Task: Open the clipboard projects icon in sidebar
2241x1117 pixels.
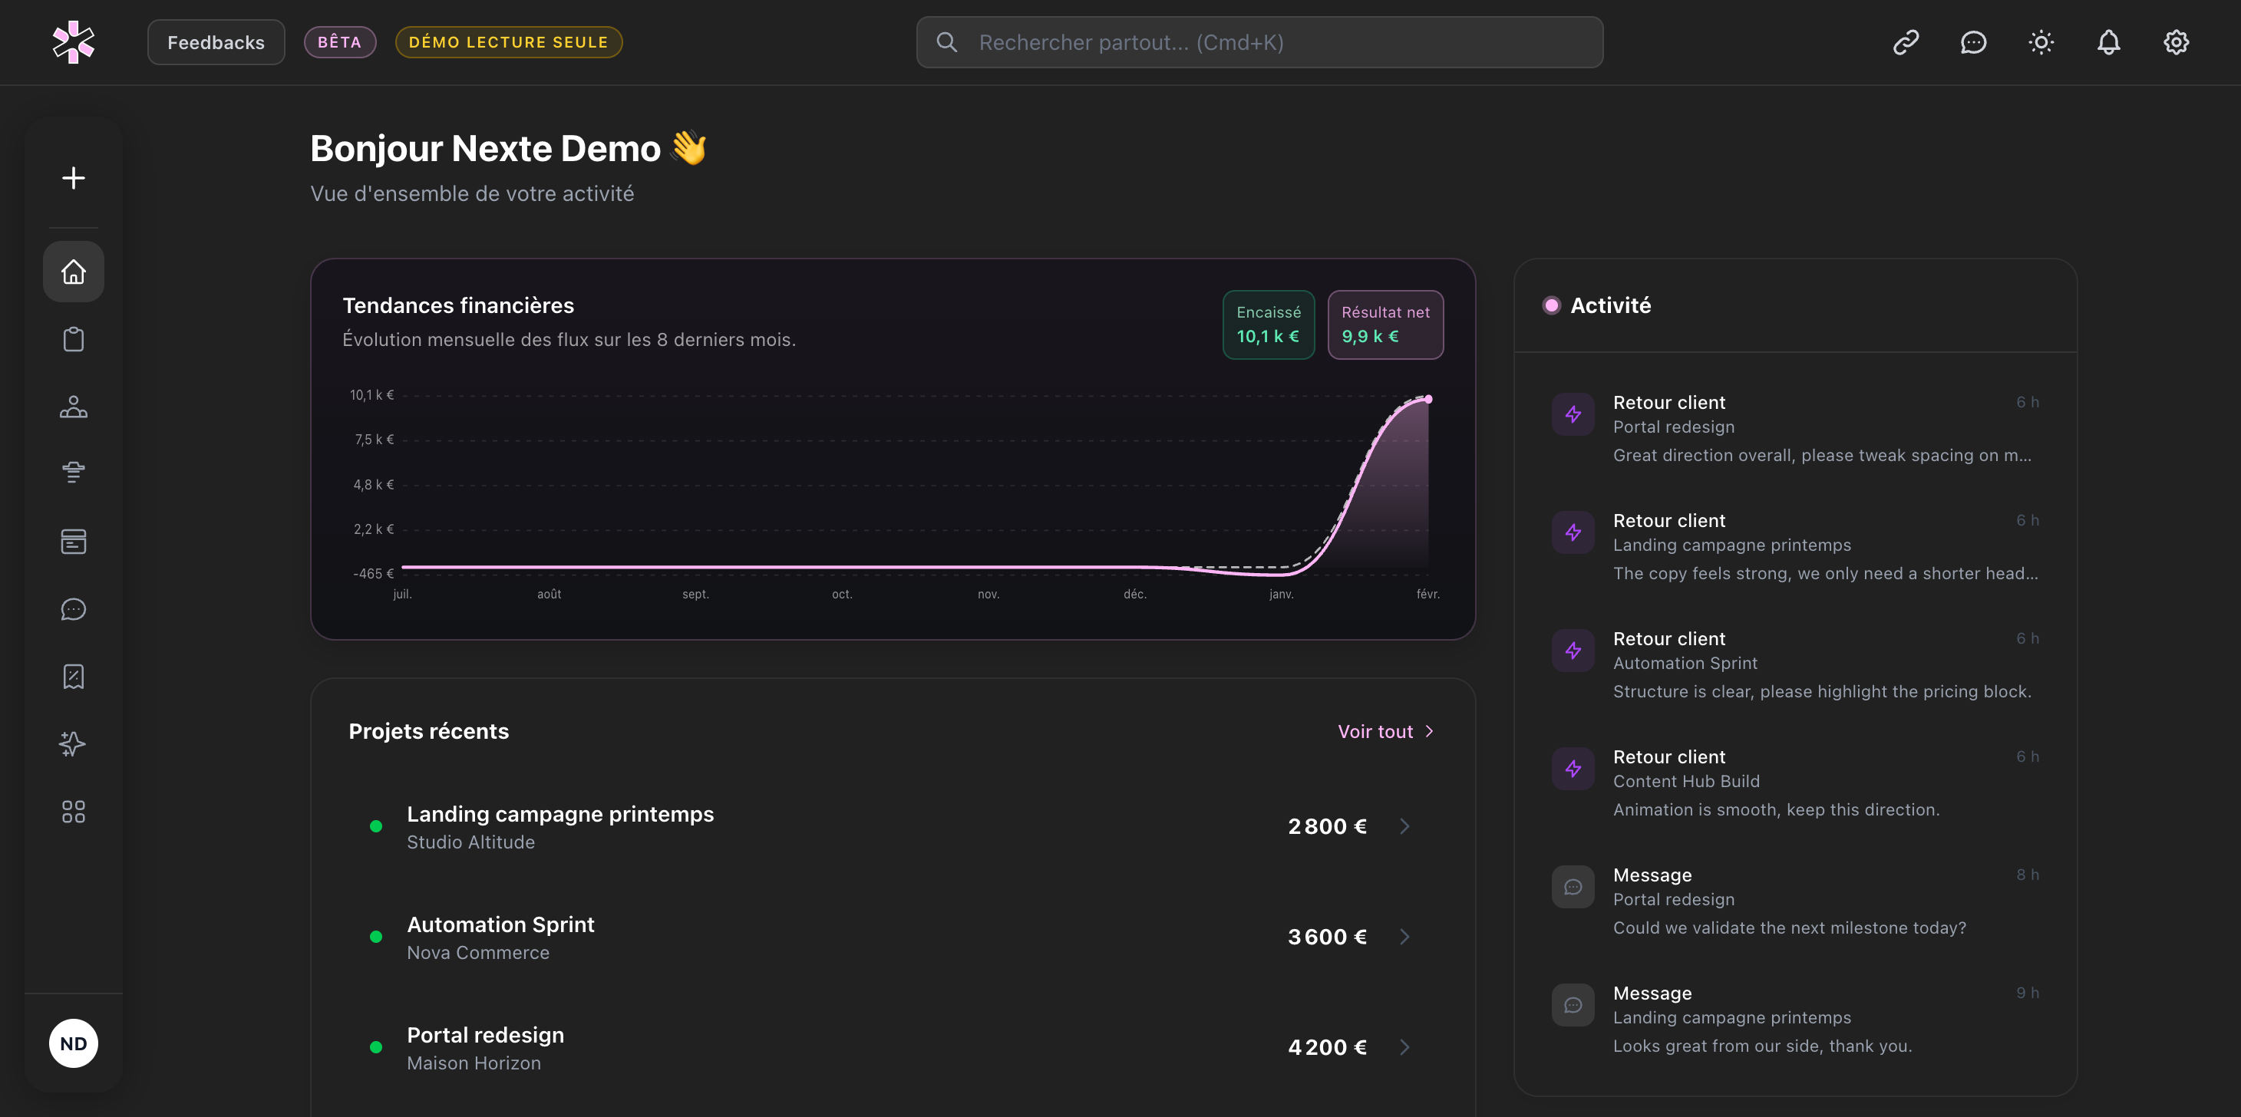Action: (73, 339)
